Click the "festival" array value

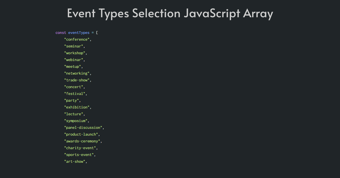75,94
